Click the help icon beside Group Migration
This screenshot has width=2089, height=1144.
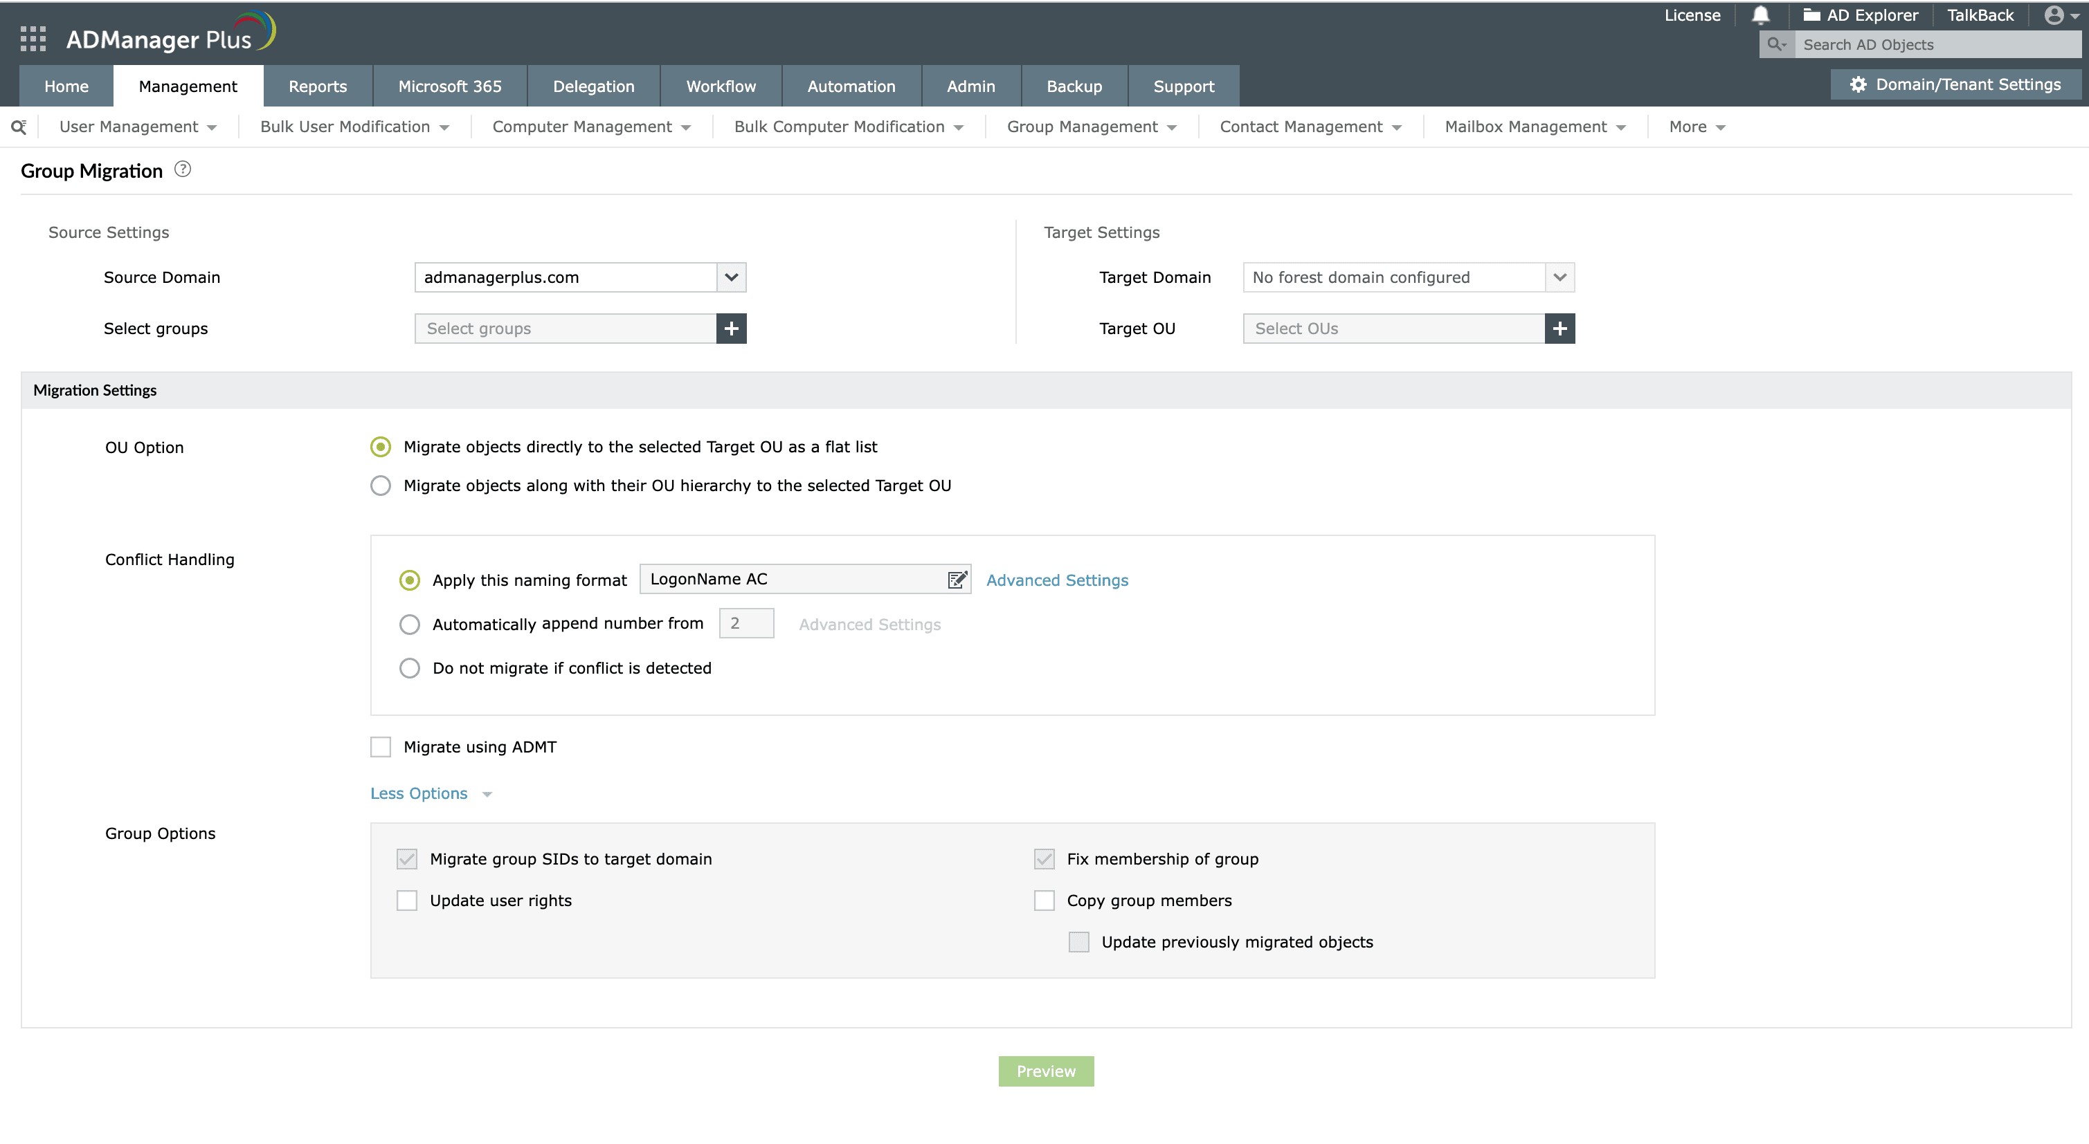coord(183,169)
